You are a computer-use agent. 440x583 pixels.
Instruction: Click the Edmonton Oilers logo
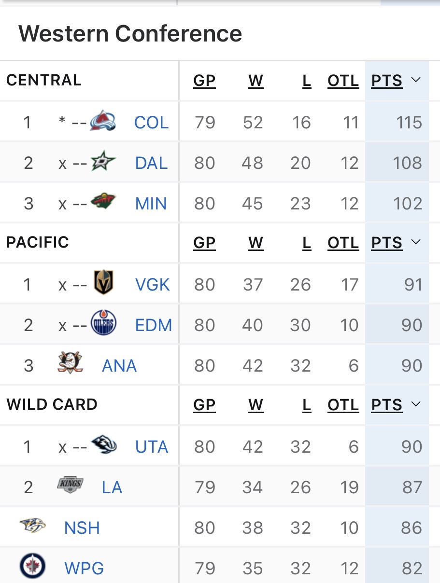[x=103, y=324]
